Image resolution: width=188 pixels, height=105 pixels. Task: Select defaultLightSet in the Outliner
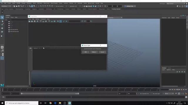click(x=14, y=29)
